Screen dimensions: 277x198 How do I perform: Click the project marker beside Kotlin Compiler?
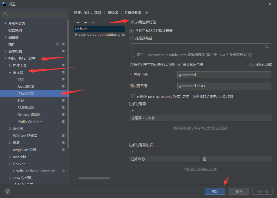(63, 121)
